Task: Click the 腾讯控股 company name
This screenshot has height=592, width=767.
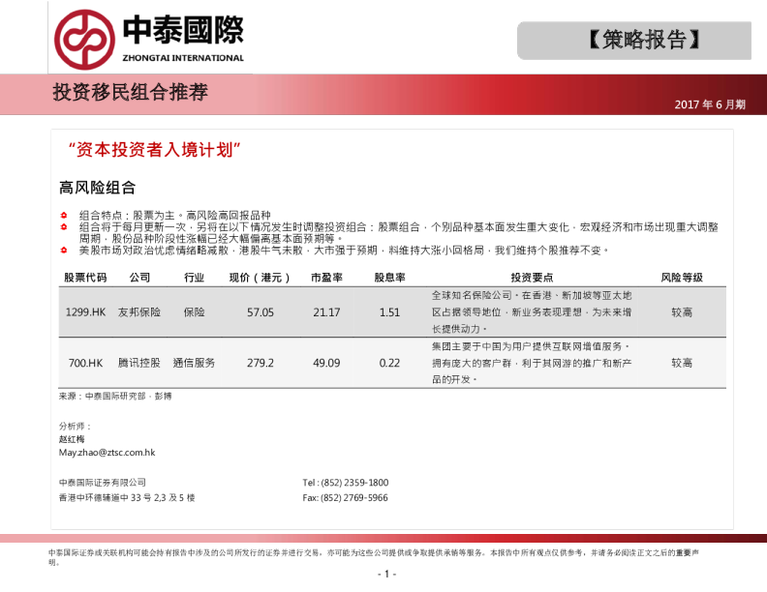Action: coord(139,363)
